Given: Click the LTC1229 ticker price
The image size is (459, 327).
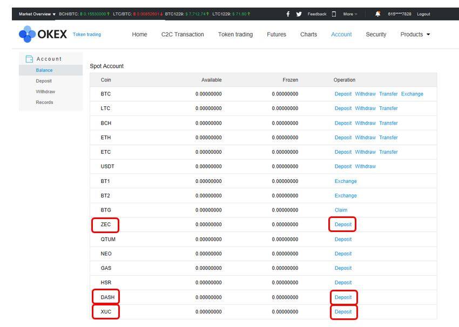Looking at the screenshot, I should pos(241,14).
